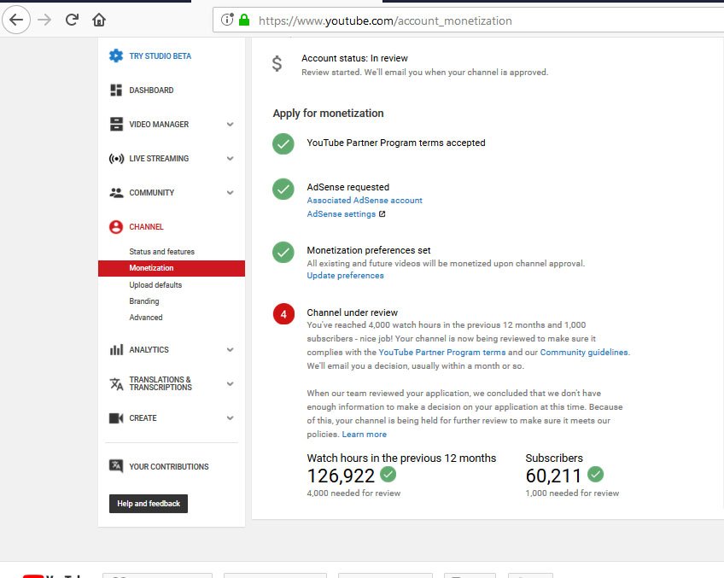This screenshot has width=724, height=578.
Task: Reload the page with refresh icon
Action: click(x=72, y=20)
